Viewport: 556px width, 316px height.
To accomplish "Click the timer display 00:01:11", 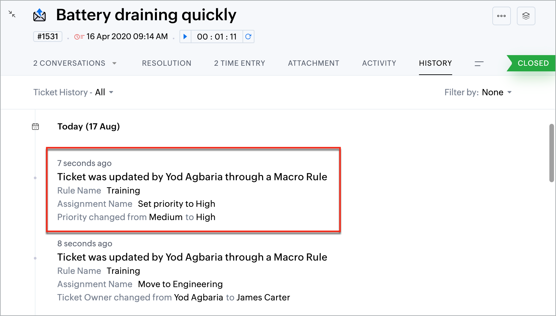I will (x=217, y=37).
